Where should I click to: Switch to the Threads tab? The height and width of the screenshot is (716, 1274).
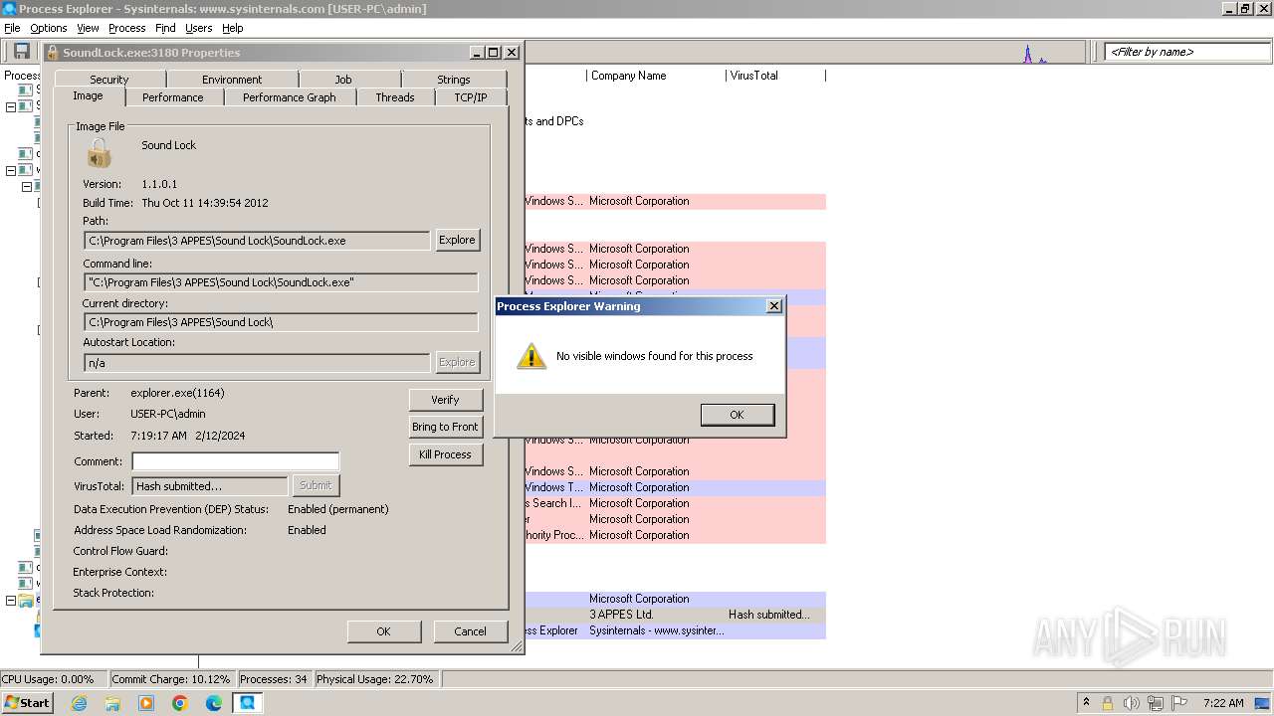pyautogui.click(x=395, y=97)
